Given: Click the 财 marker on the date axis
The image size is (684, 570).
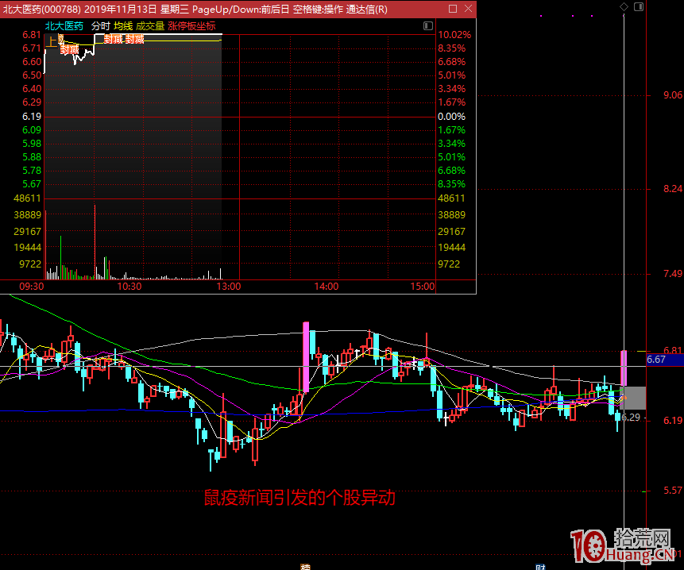Looking at the screenshot, I should tap(541, 566).
